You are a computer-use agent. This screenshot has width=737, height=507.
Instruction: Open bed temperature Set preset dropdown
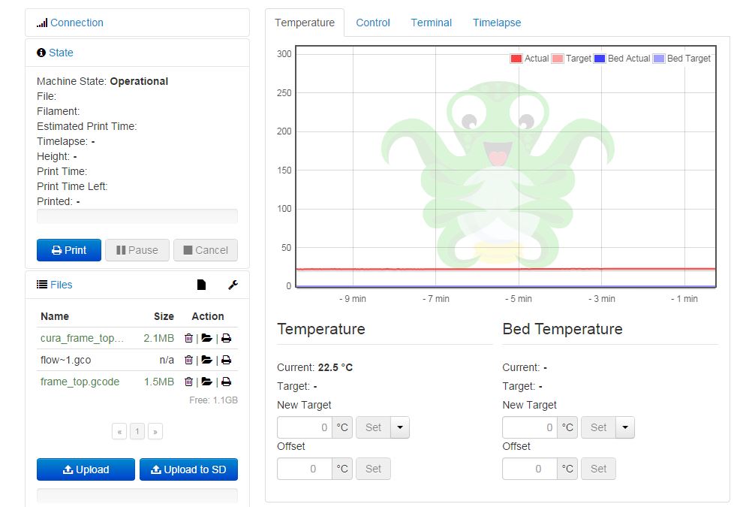(x=625, y=427)
